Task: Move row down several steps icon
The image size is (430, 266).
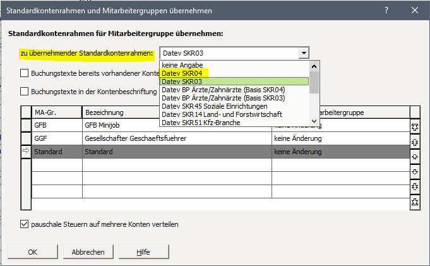Action: (x=415, y=186)
